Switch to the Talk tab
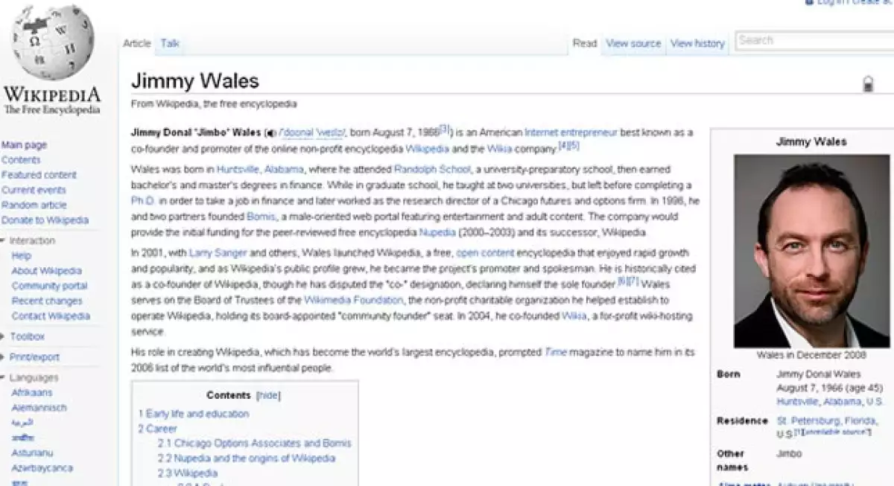Viewport: 894px width, 486px height. pos(170,44)
